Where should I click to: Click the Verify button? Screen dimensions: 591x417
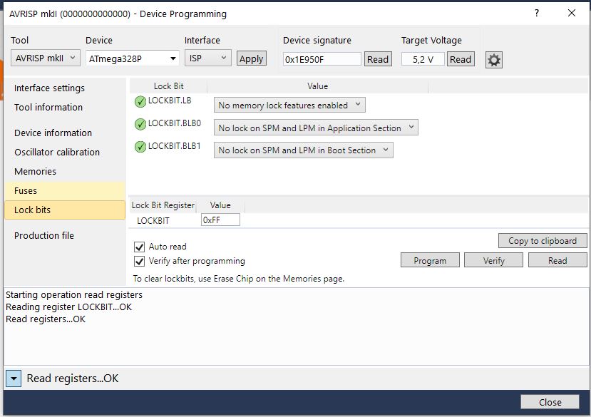[494, 260]
